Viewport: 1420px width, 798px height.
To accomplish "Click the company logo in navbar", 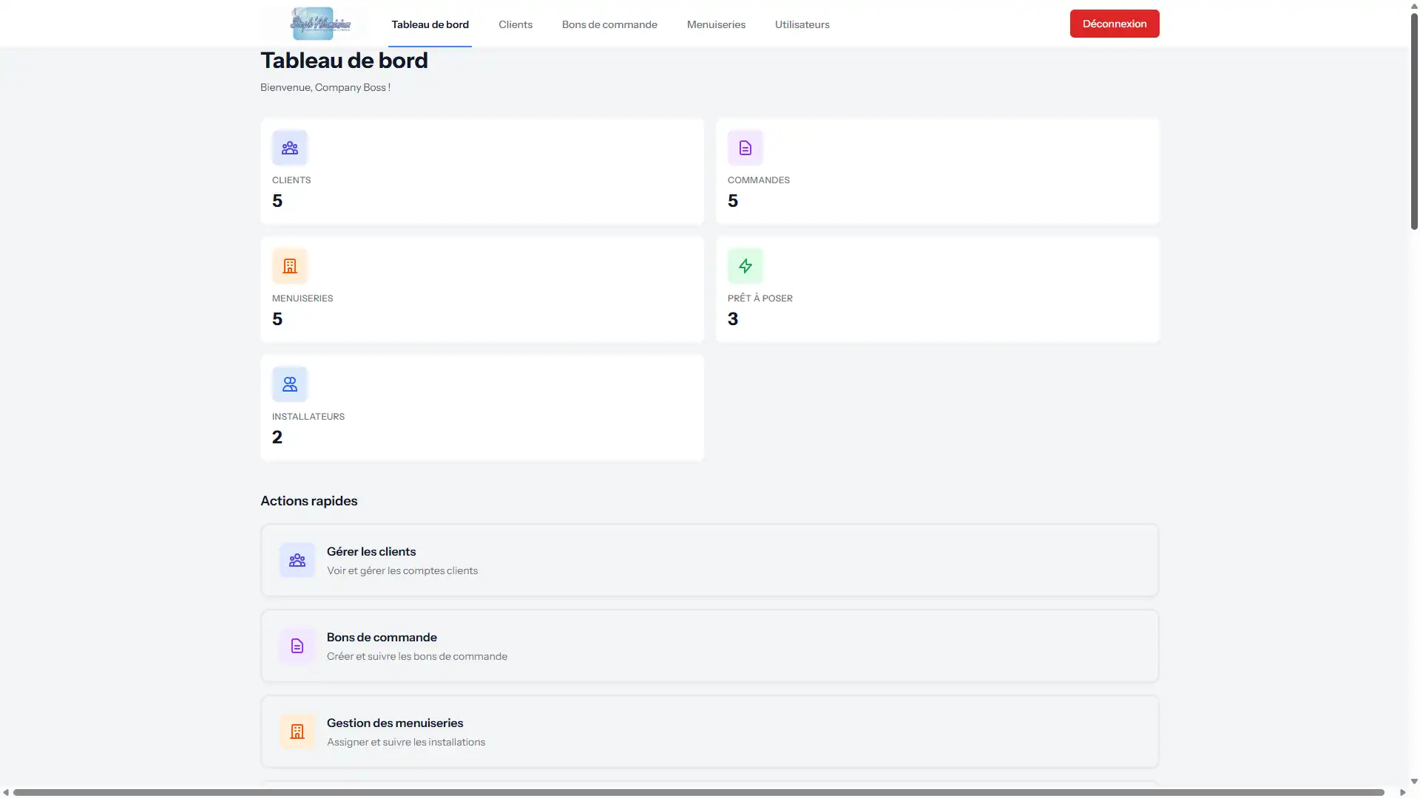I will pos(320,24).
